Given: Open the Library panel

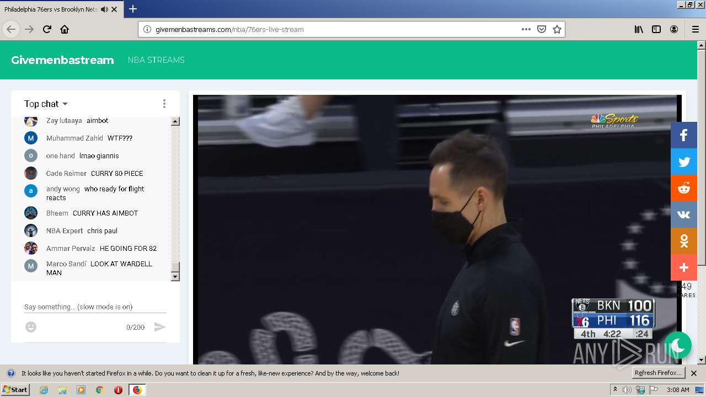Looking at the screenshot, I should click(x=639, y=29).
